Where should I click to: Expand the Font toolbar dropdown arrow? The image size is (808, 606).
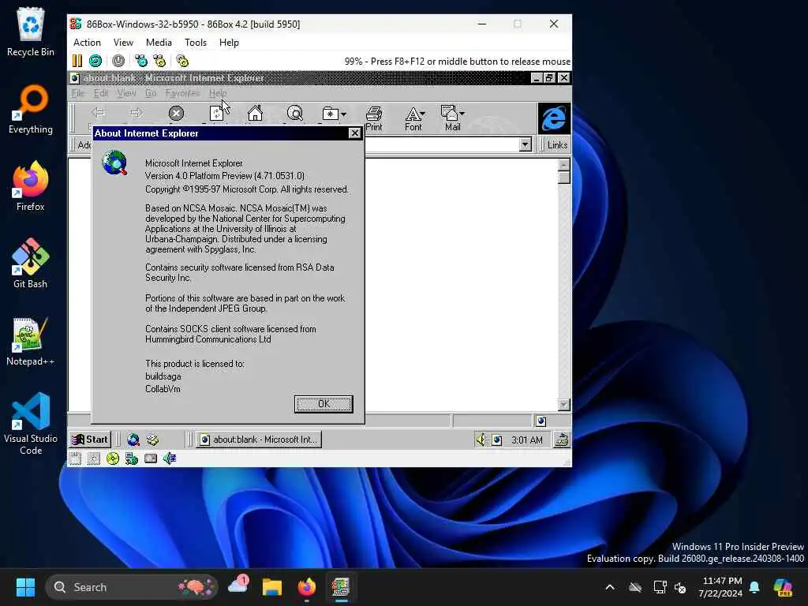(x=423, y=114)
